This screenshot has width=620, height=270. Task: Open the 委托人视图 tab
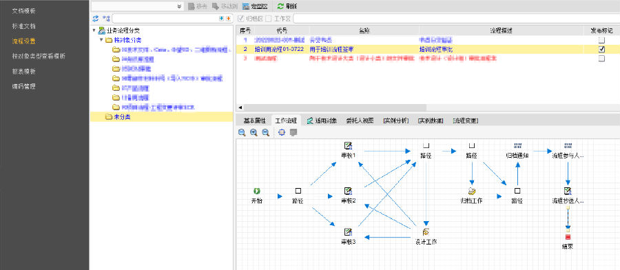coord(360,121)
